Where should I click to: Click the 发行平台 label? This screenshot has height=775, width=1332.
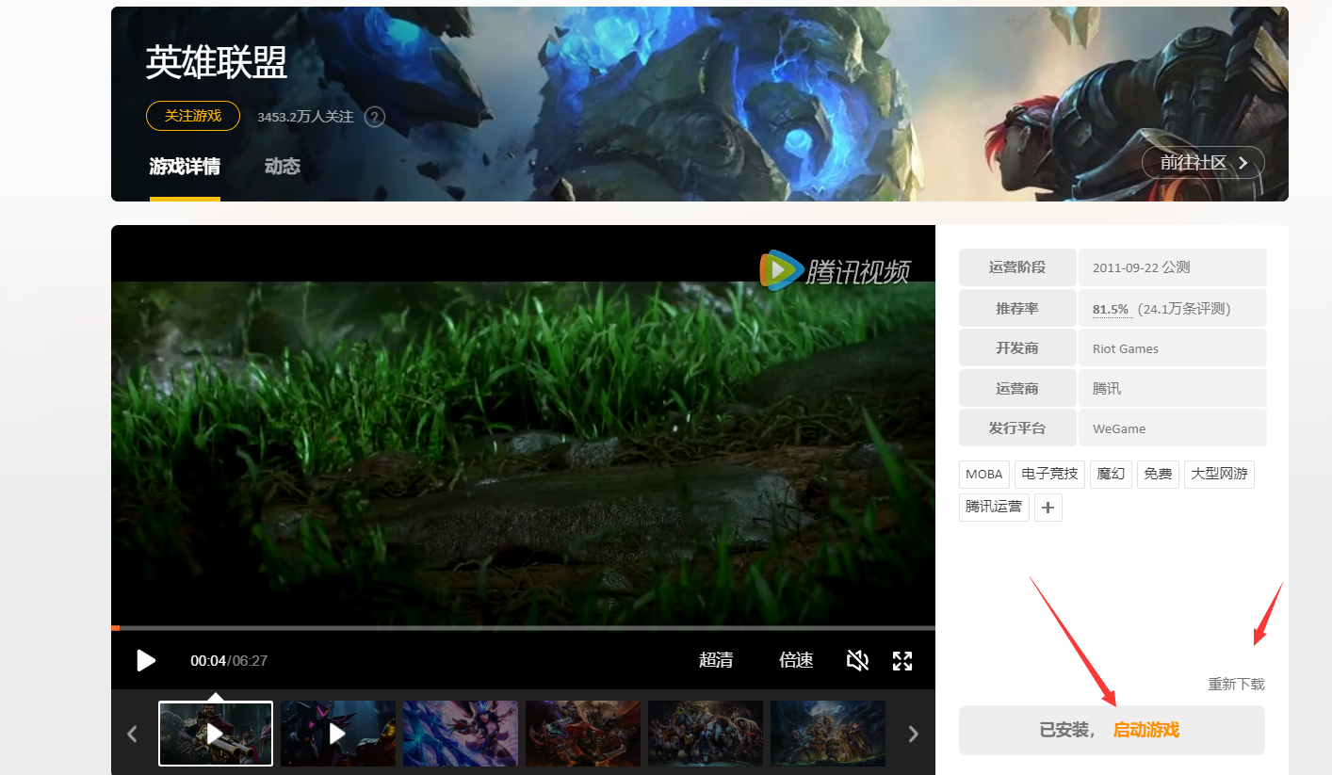[1017, 428]
